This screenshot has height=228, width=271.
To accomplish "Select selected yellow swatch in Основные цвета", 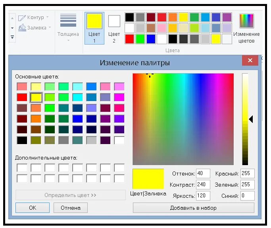I will [x=36, y=97].
